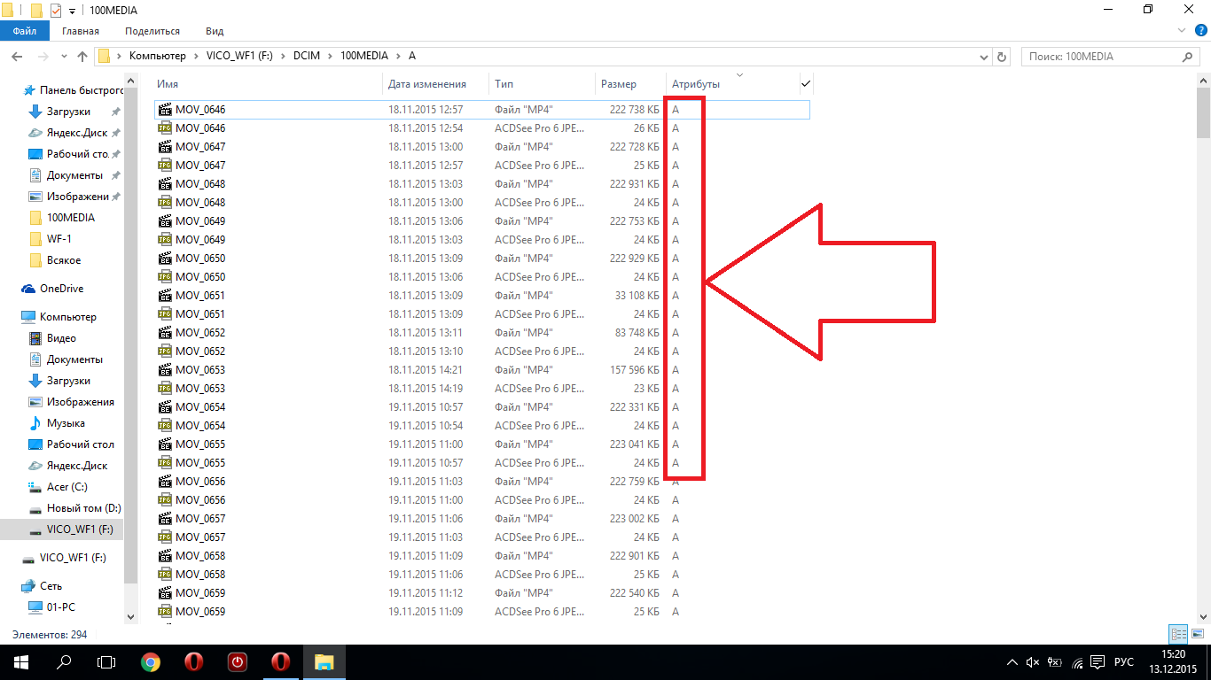Screen dimensions: 1211x680
Task: Click the taskbar Task View icon
Action: pyautogui.click(x=106, y=662)
